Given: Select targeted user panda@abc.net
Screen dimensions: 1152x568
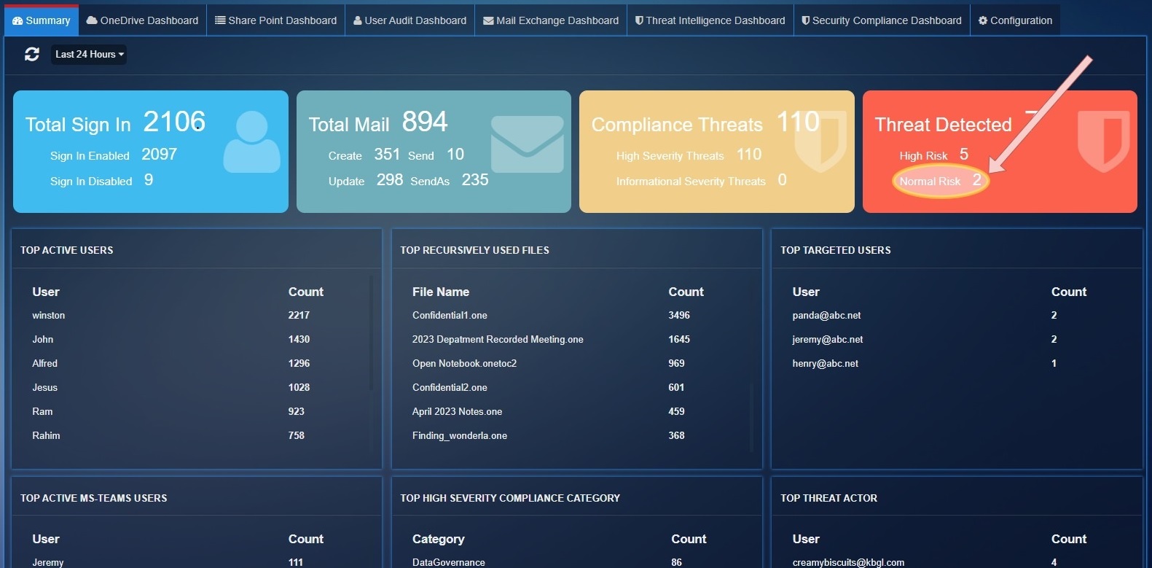Looking at the screenshot, I should (826, 316).
